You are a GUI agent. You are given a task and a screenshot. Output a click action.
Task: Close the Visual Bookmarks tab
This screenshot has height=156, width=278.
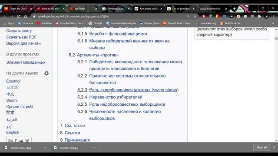point(226,9)
